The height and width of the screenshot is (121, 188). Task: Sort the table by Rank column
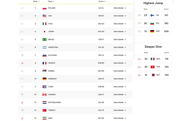[36, 2]
